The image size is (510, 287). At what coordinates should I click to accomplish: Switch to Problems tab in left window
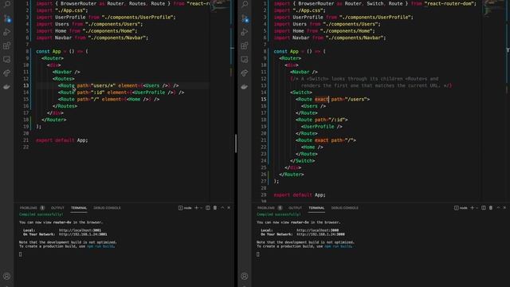29,208
